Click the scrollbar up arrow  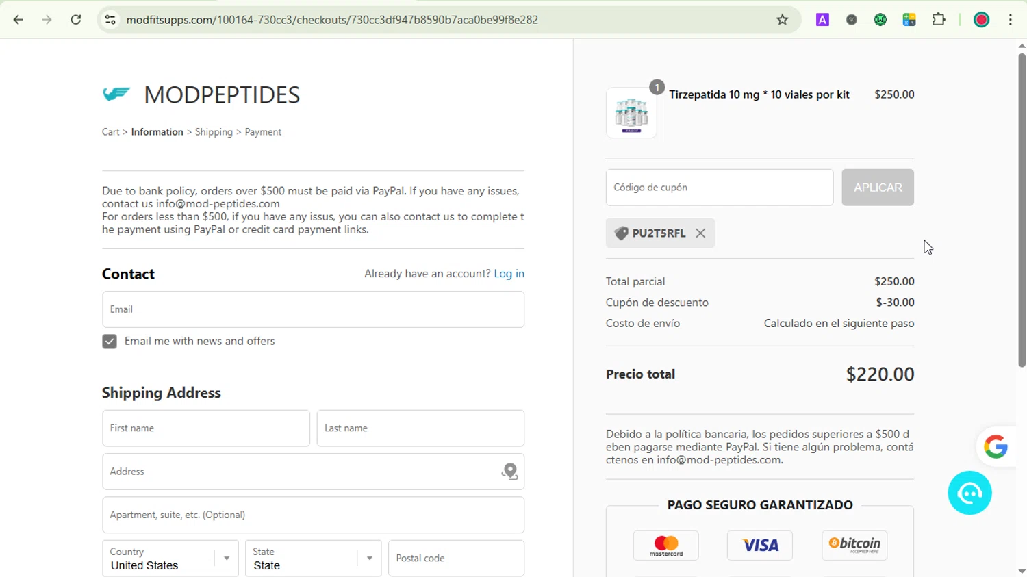pyautogui.click(x=1022, y=46)
